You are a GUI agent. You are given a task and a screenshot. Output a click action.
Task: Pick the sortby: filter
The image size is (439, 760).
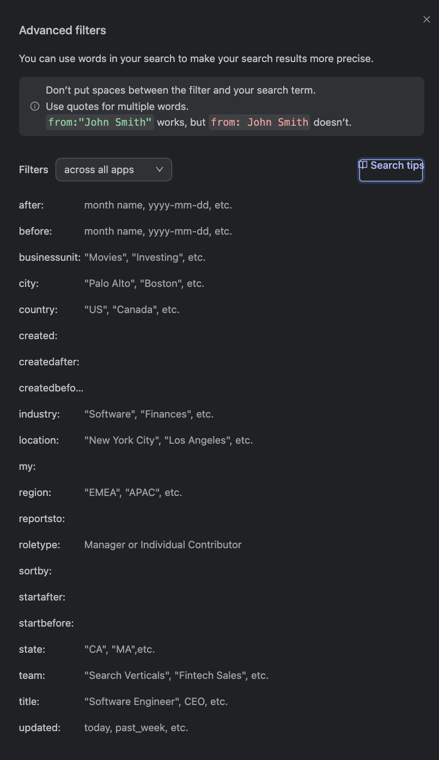coord(35,571)
